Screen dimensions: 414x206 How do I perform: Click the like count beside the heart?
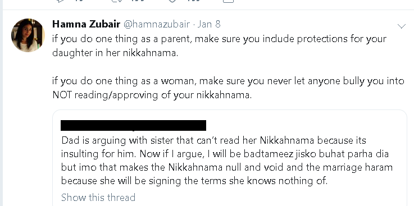(194, 1)
